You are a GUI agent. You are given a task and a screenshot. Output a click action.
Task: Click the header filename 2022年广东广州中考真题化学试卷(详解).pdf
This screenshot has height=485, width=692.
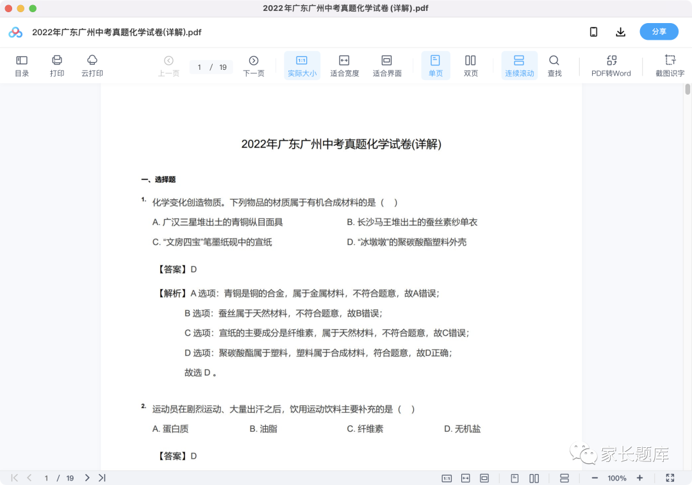[x=117, y=32]
